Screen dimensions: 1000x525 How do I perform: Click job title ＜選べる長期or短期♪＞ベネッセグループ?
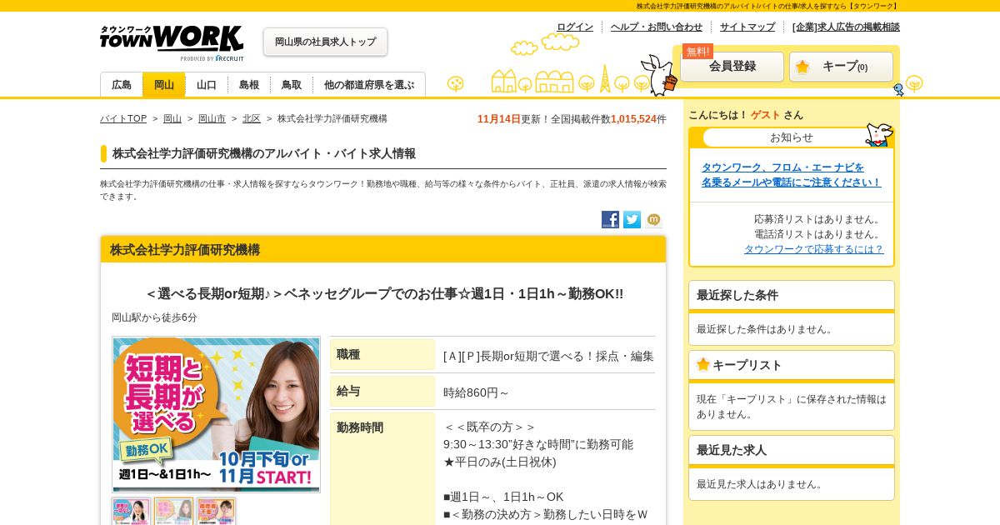[x=383, y=293]
